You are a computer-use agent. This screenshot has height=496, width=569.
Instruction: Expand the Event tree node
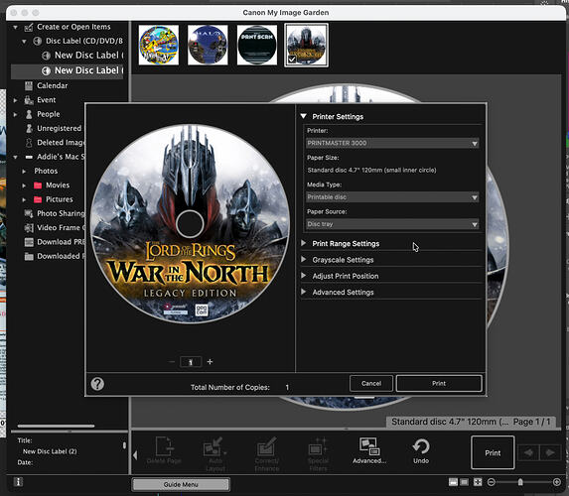15,100
